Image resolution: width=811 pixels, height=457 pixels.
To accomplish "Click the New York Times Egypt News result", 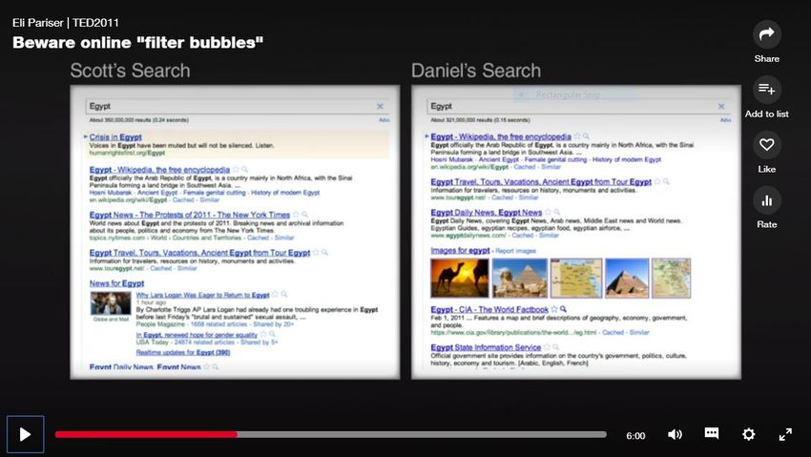I will pos(189,215).
